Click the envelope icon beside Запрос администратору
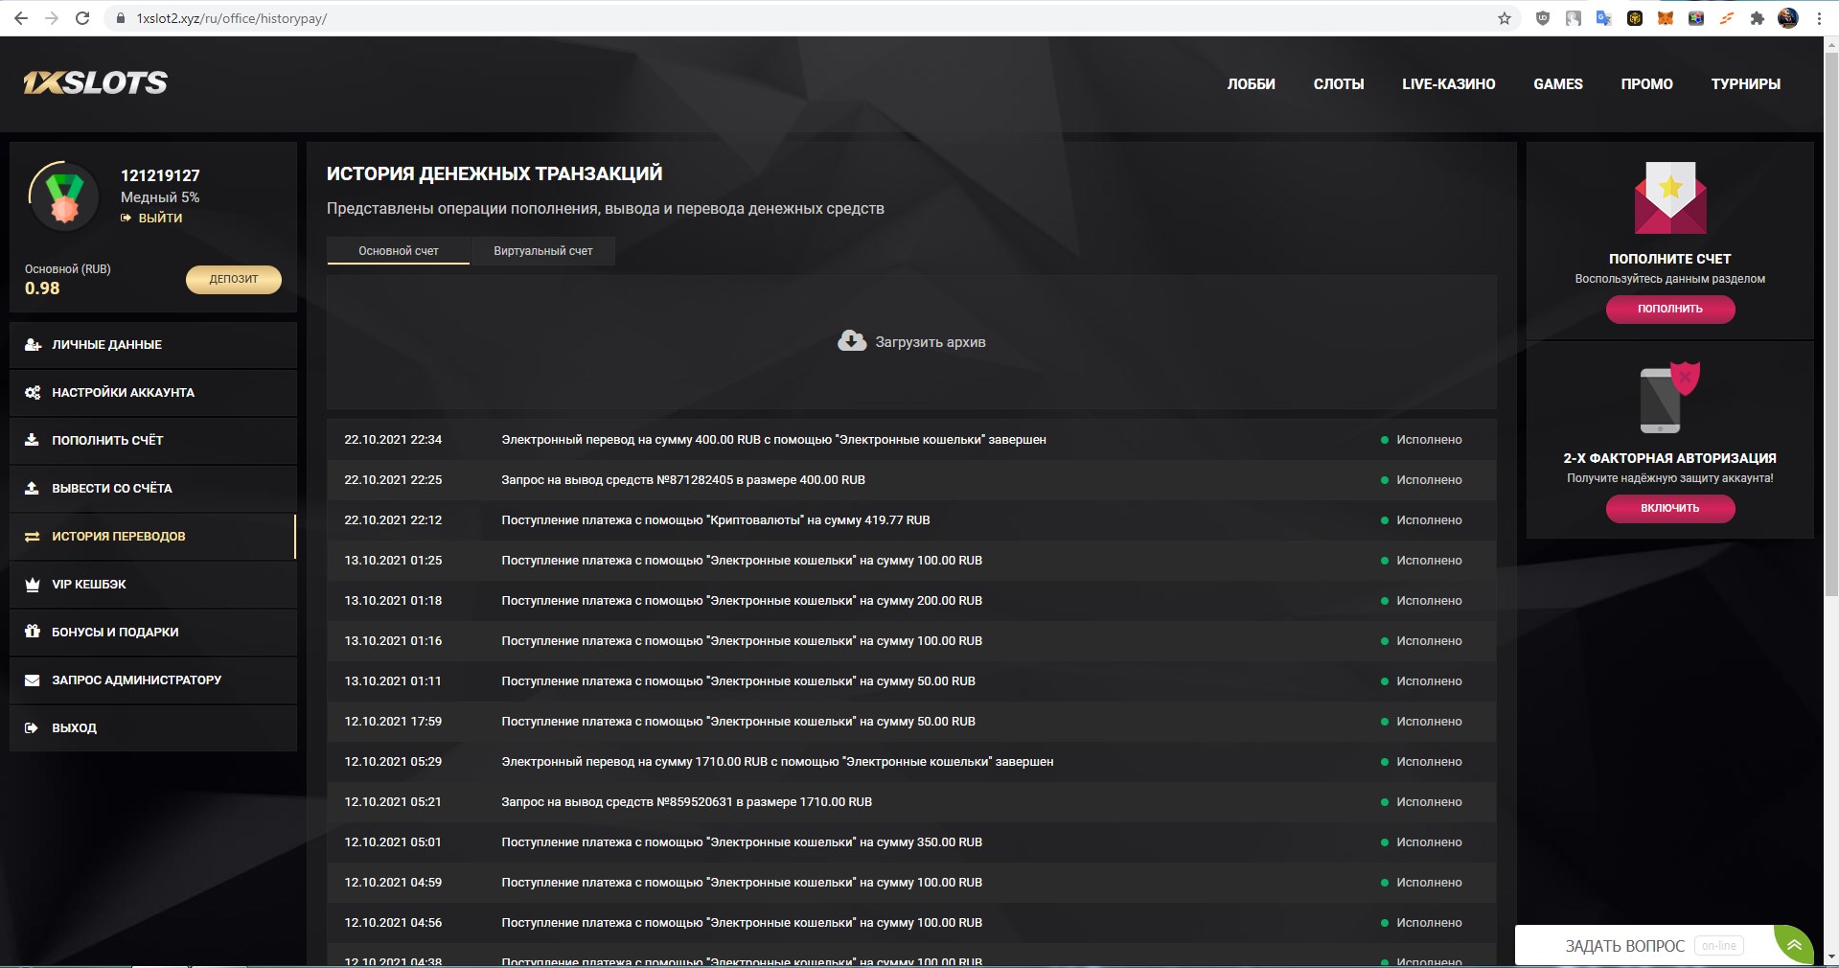 tap(32, 680)
